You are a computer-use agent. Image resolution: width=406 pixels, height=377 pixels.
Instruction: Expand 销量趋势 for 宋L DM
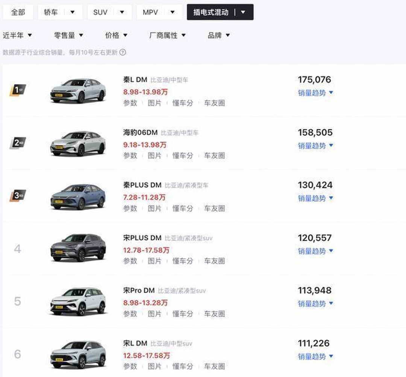315,357
